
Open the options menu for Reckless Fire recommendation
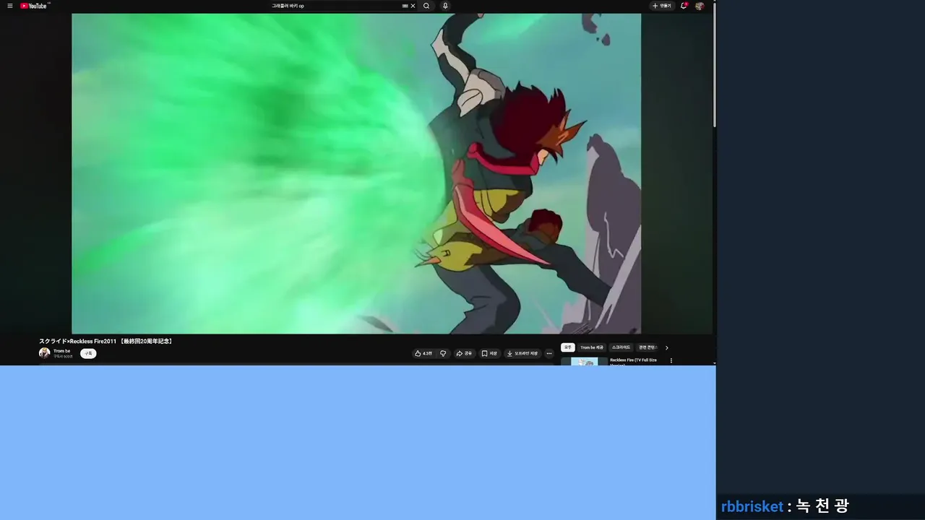point(671,360)
